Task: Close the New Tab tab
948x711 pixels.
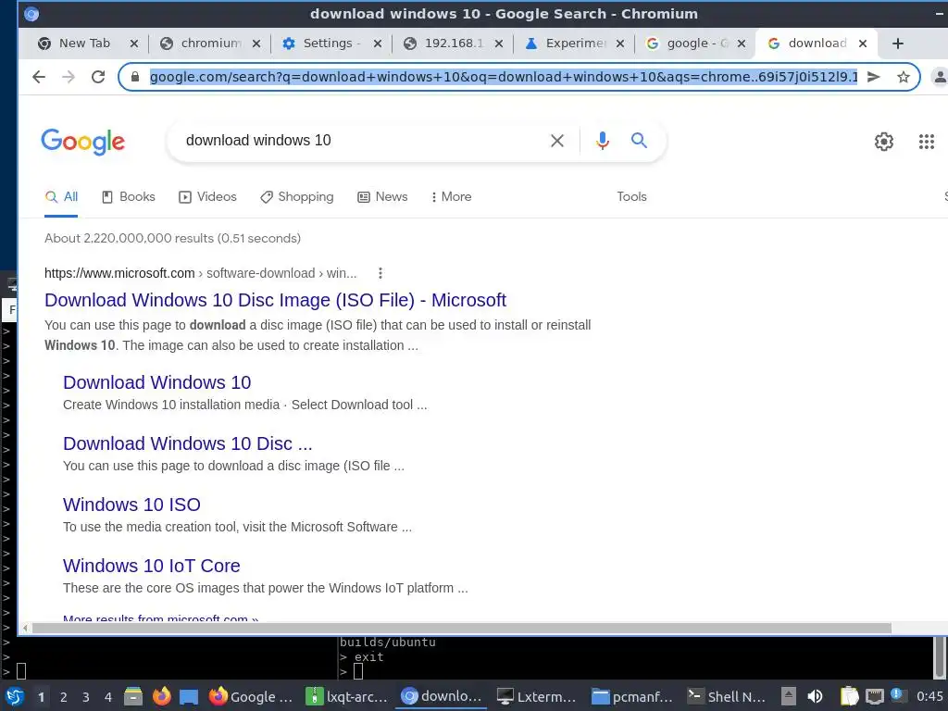Action: (134, 44)
